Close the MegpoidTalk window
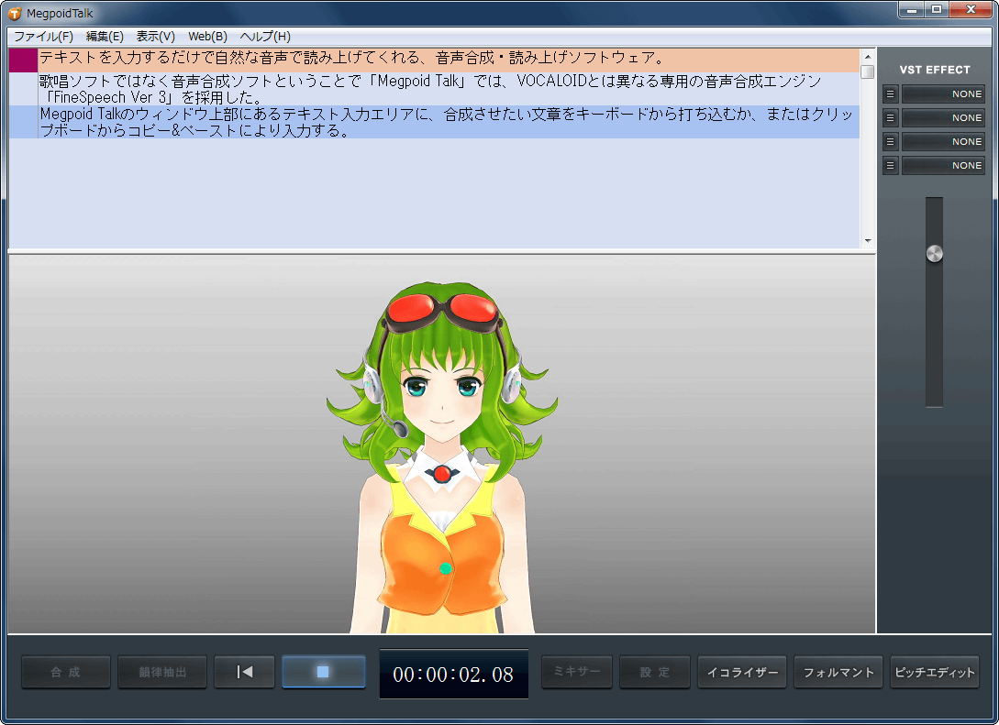Screen dimensions: 999x725 (x=971, y=9)
